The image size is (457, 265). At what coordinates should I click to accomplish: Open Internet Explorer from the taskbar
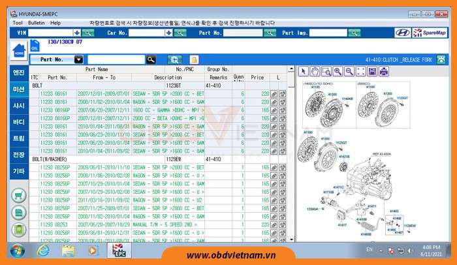click(43, 251)
